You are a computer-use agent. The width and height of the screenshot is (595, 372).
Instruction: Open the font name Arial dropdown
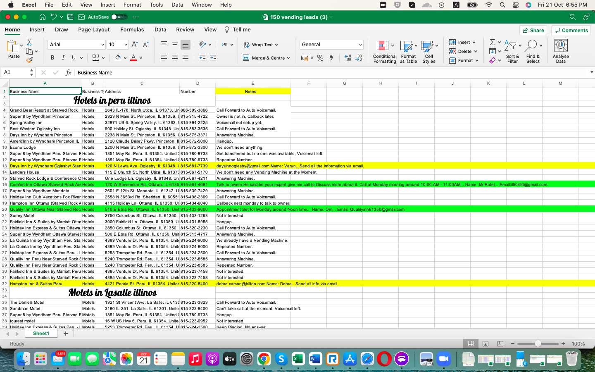point(102,45)
